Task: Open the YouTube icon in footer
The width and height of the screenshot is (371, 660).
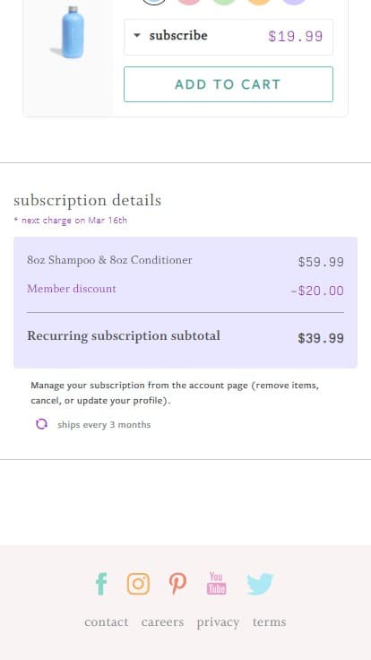Action: [216, 583]
